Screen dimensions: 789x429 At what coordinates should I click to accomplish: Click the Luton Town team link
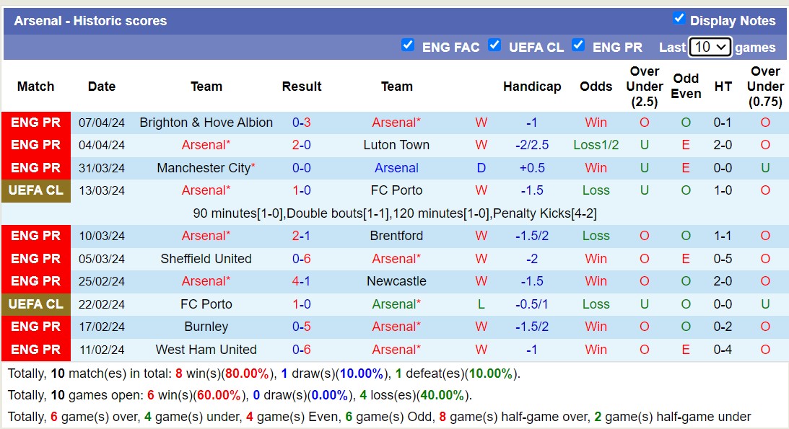(x=396, y=145)
